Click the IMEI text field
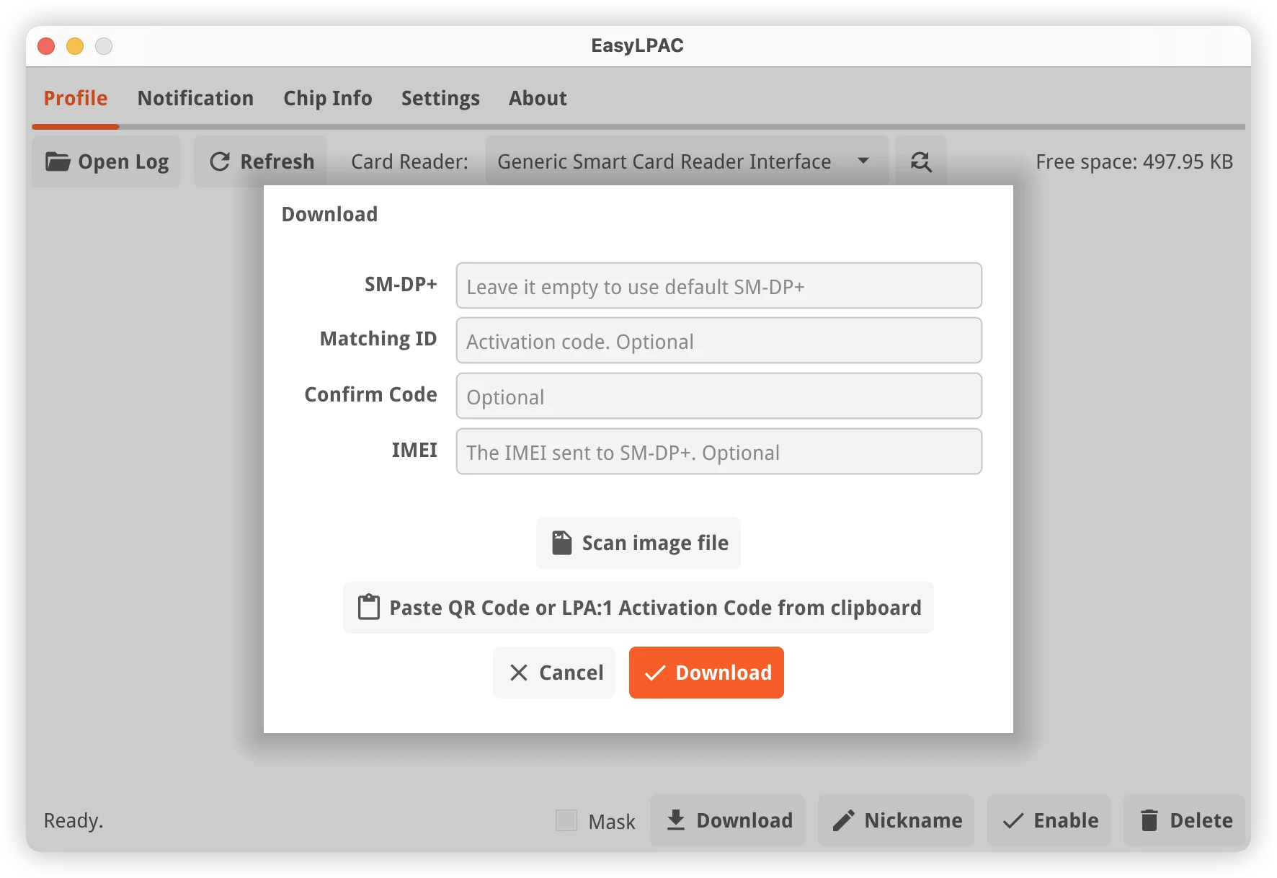Screen dimensions: 1277x878 [718, 452]
